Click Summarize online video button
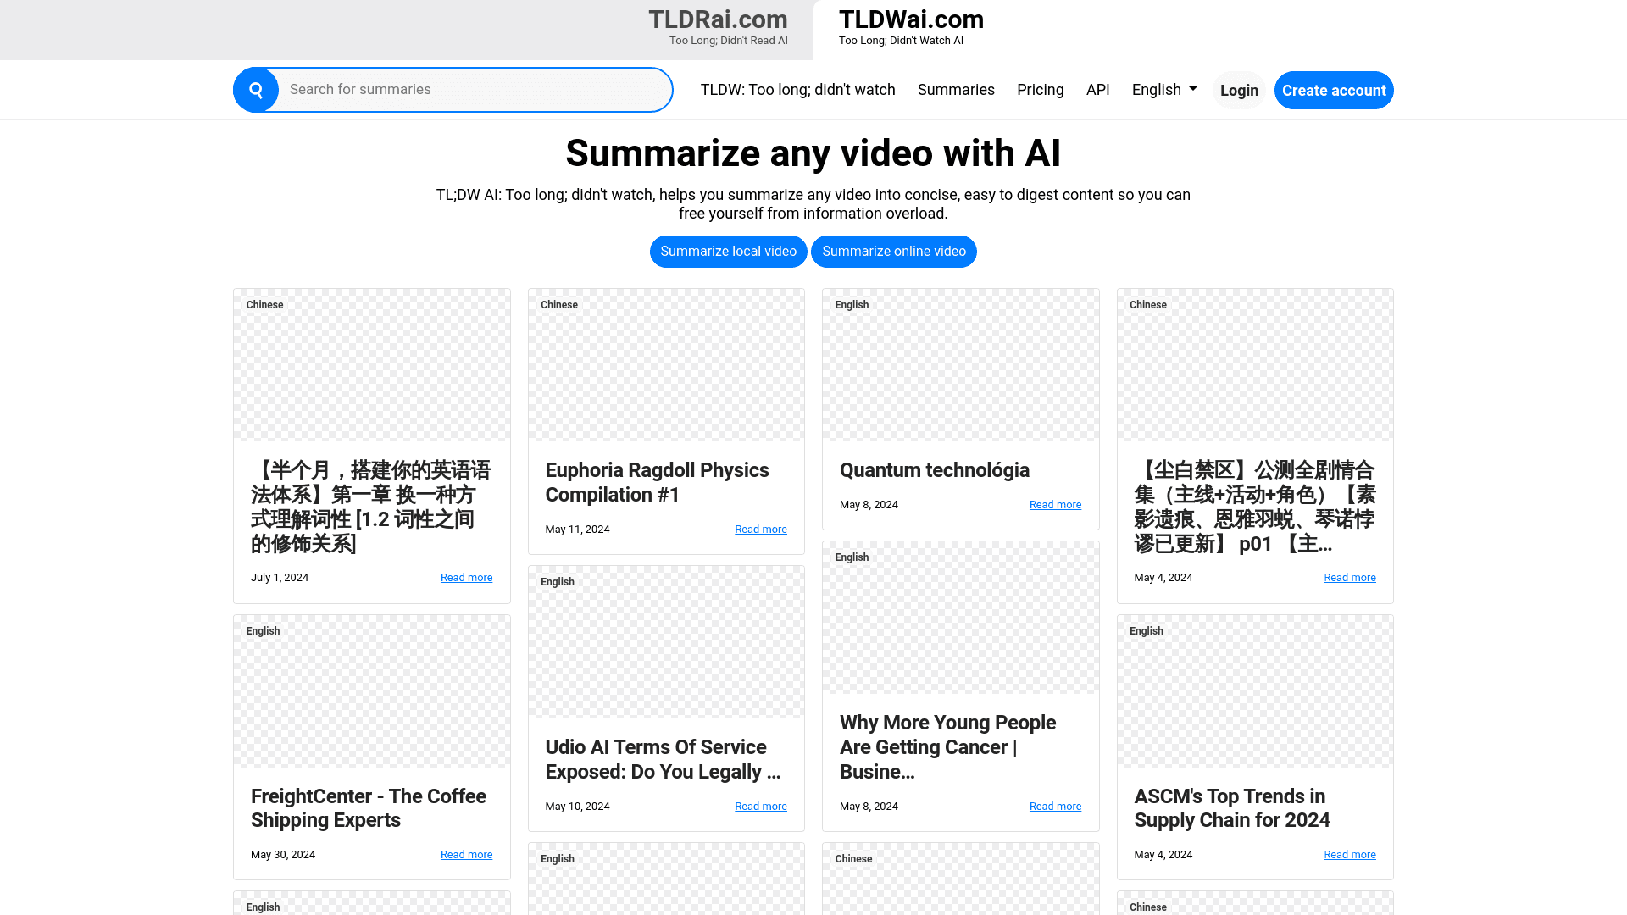 point(893,252)
